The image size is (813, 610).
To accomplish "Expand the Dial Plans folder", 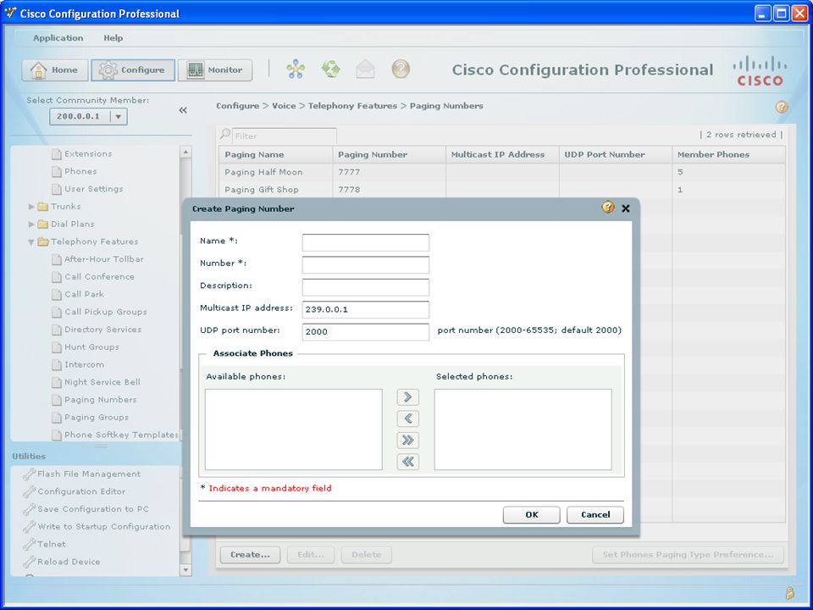I will click(31, 224).
